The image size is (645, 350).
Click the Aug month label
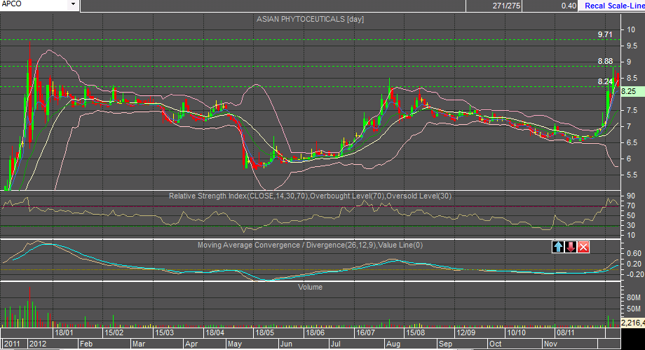click(x=393, y=344)
